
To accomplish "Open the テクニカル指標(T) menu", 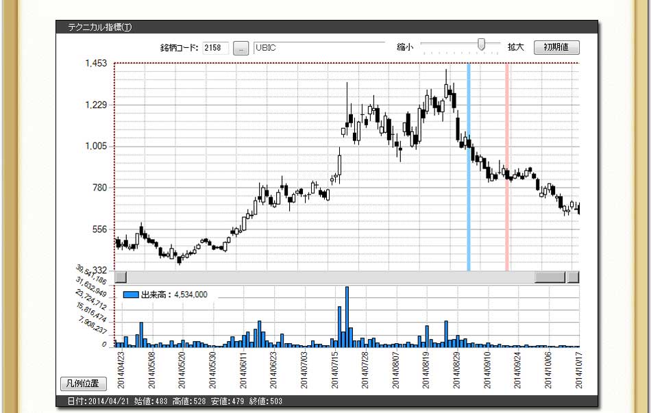I will tap(99, 27).
